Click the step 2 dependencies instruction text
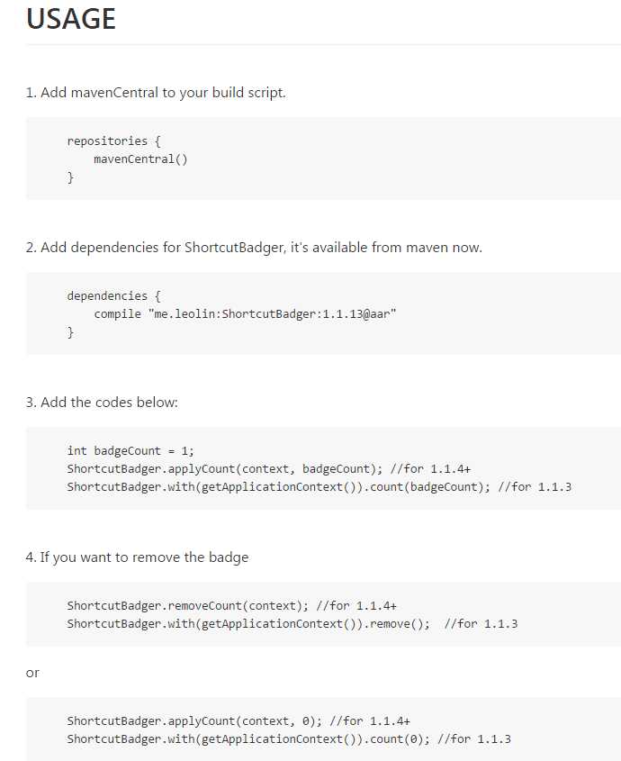 point(254,247)
